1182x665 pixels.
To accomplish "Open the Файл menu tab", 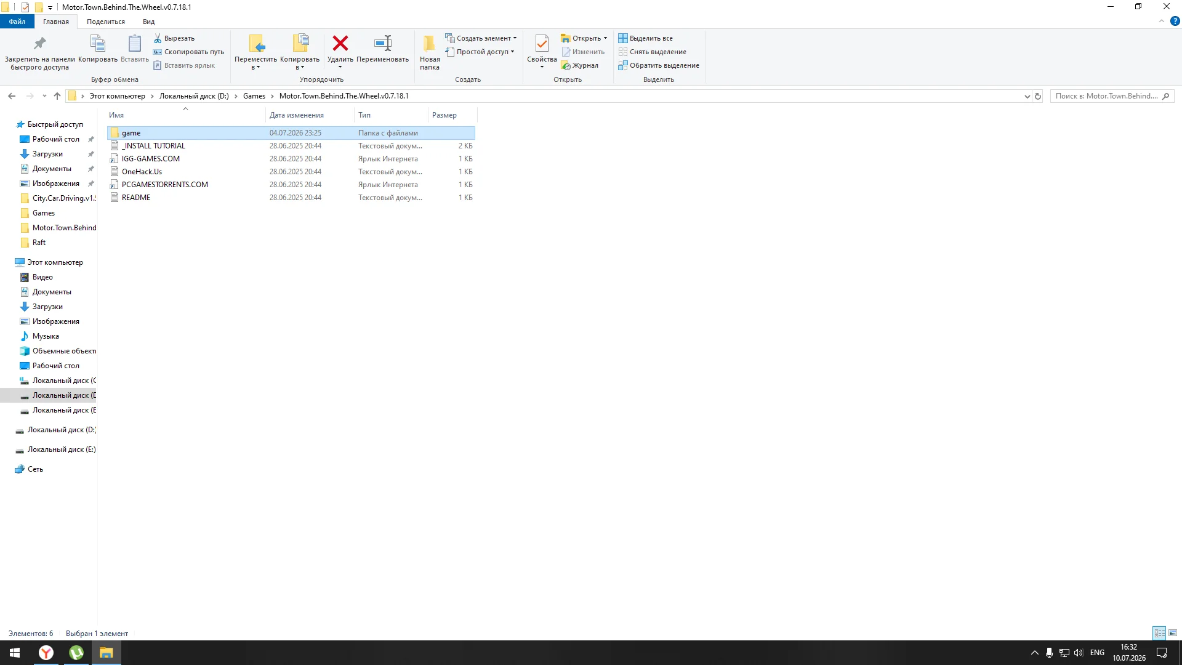I will [17, 22].
